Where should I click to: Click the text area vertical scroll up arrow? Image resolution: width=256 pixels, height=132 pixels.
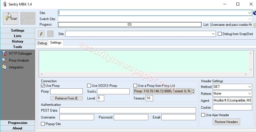point(251,53)
